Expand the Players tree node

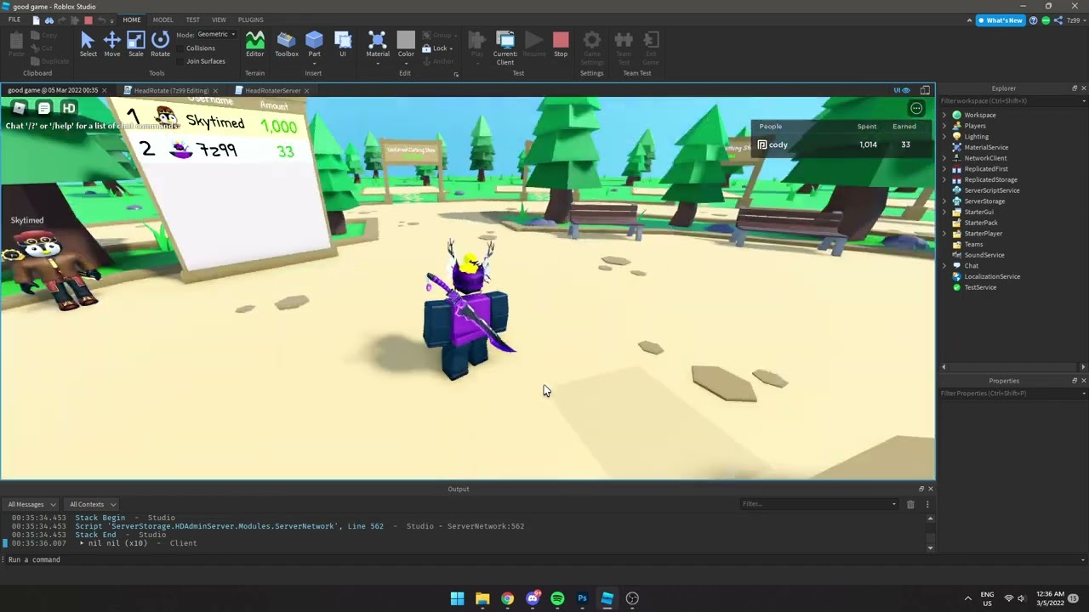tap(944, 126)
